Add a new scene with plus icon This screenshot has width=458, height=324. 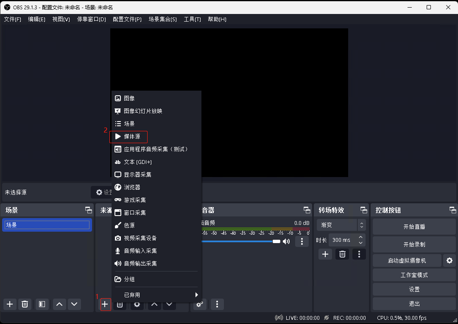pyautogui.click(x=10, y=304)
